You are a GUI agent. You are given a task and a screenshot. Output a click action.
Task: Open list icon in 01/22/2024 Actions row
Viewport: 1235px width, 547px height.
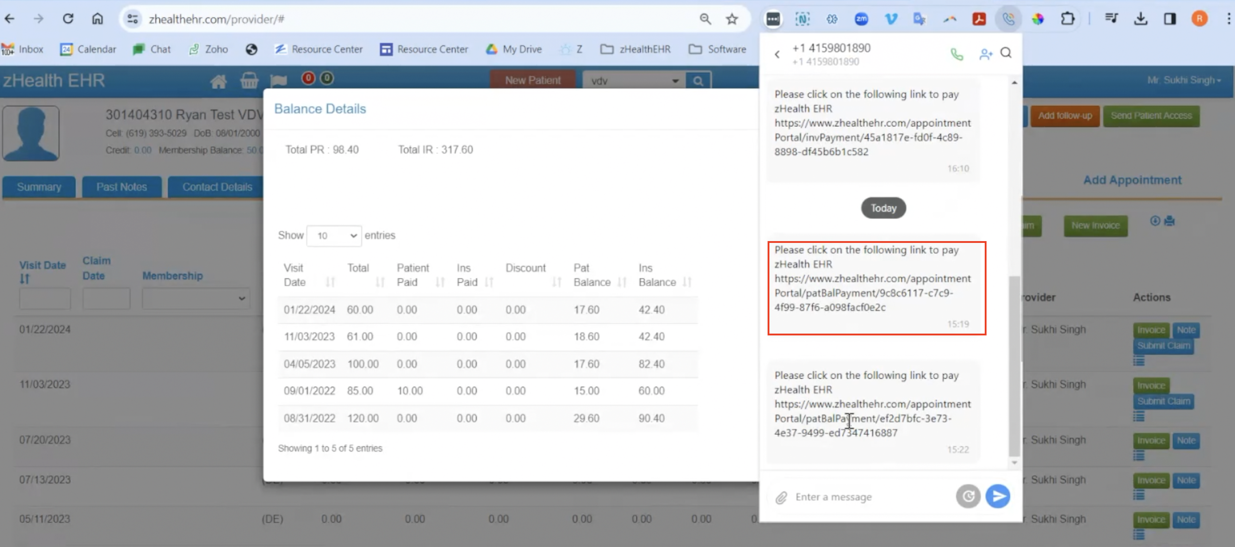pyautogui.click(x=1138, y=361)
